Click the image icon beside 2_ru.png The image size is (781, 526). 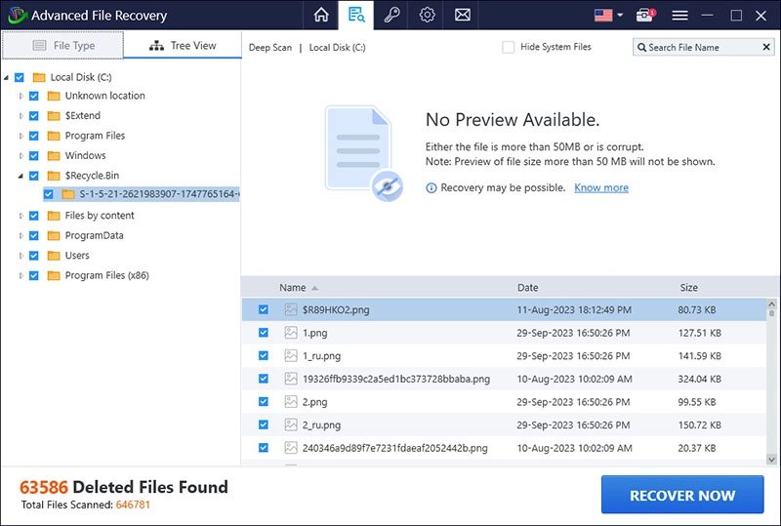(291, 425)
